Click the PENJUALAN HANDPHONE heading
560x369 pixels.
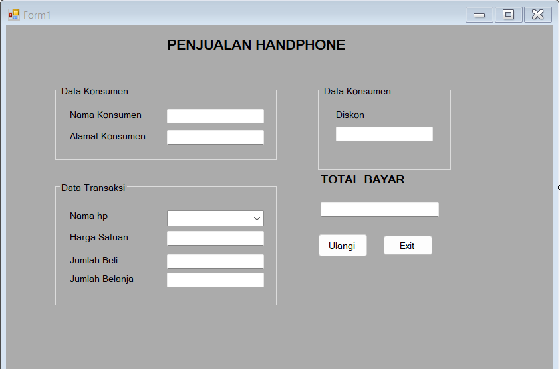[256, 45]
